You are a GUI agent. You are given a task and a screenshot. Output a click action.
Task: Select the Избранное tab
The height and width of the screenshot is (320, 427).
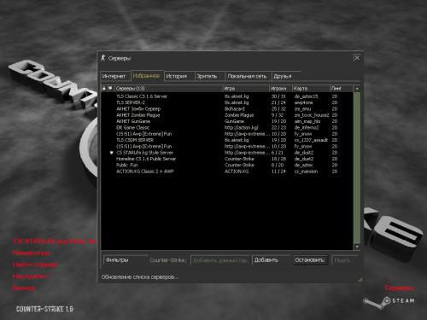click(x=147, y=76)
